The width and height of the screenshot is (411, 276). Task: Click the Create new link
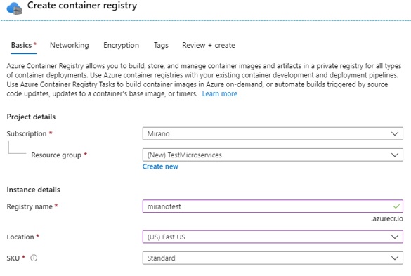pyautogui.click(x=160, y=166)
